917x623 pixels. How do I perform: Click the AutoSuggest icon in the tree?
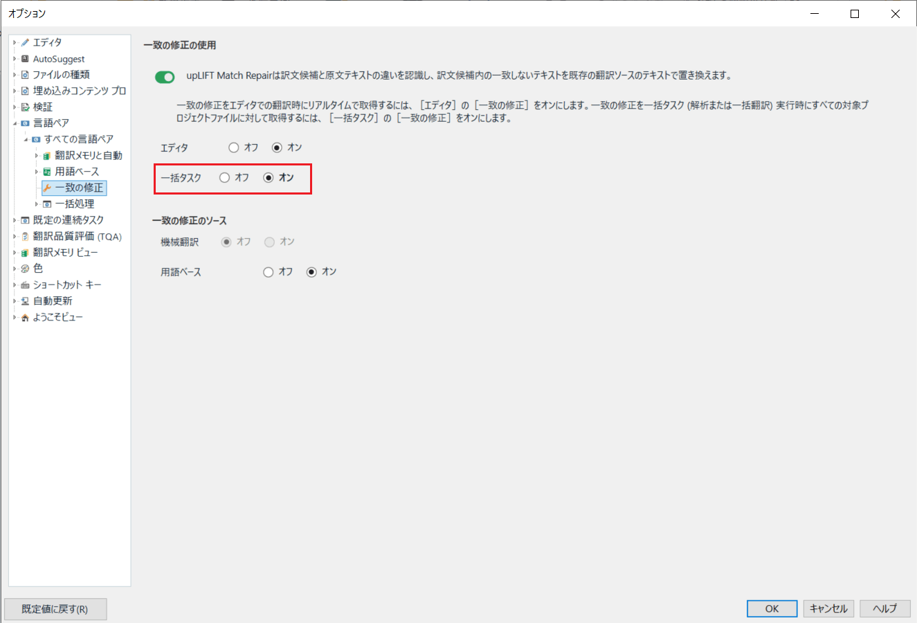pyautogui.click(x=25, y=59)
